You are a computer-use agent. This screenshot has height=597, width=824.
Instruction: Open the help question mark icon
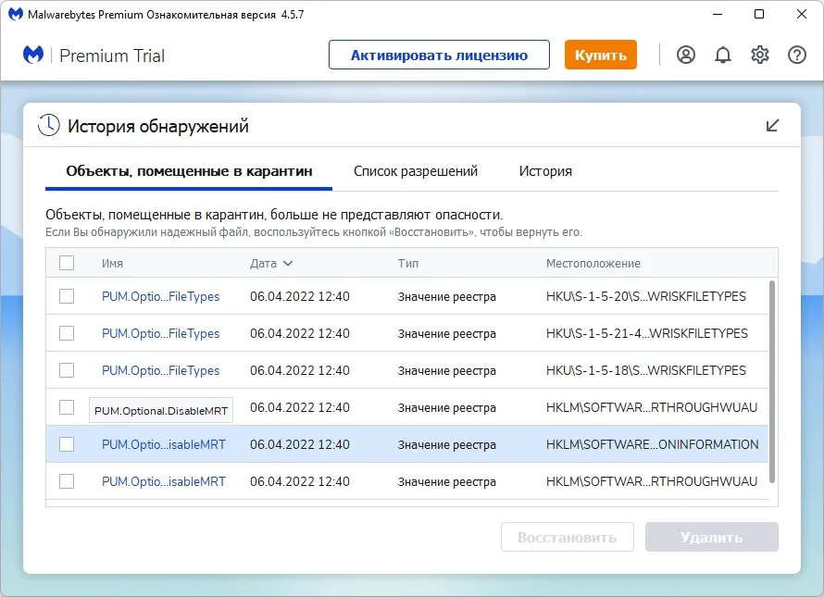click(x=796, y=55)
